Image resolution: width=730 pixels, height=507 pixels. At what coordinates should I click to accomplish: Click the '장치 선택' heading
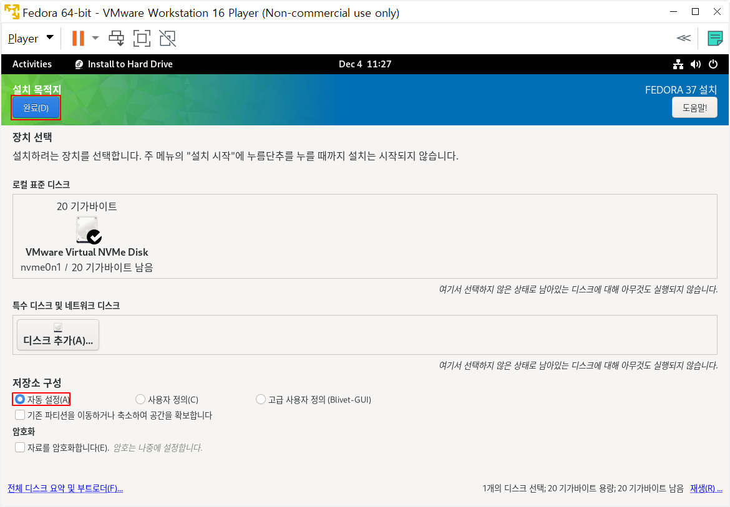32,137
